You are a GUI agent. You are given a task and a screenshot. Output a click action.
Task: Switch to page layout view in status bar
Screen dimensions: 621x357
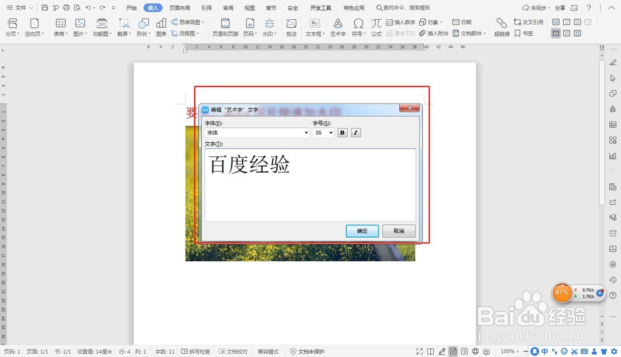(x=453, y=351)
